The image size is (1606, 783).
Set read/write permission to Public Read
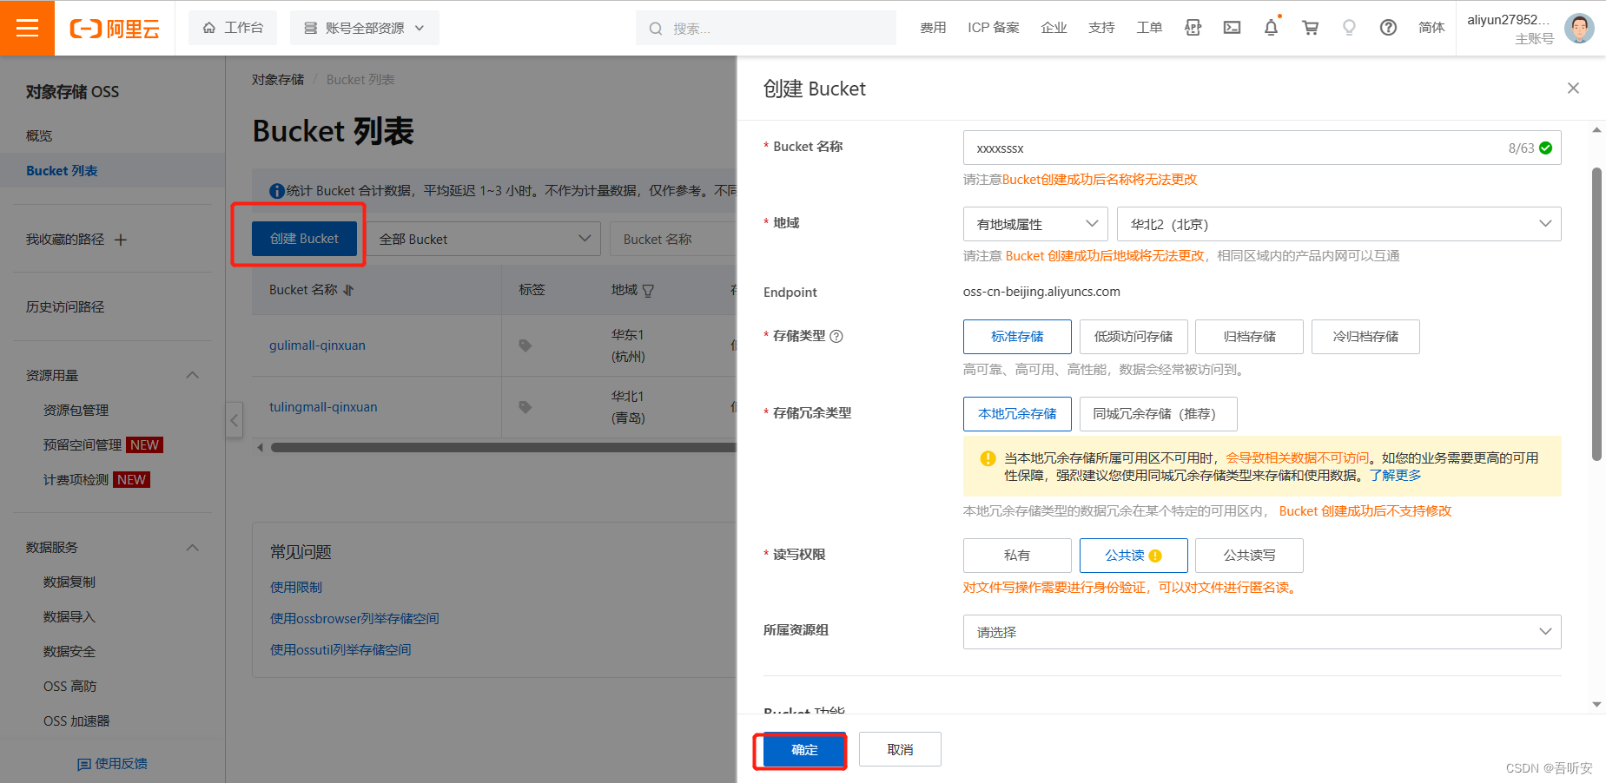tap(1133, 556)
